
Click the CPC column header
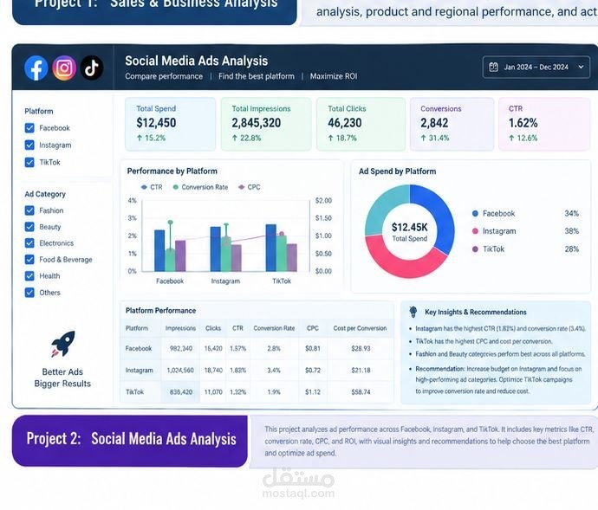point(313,328)
